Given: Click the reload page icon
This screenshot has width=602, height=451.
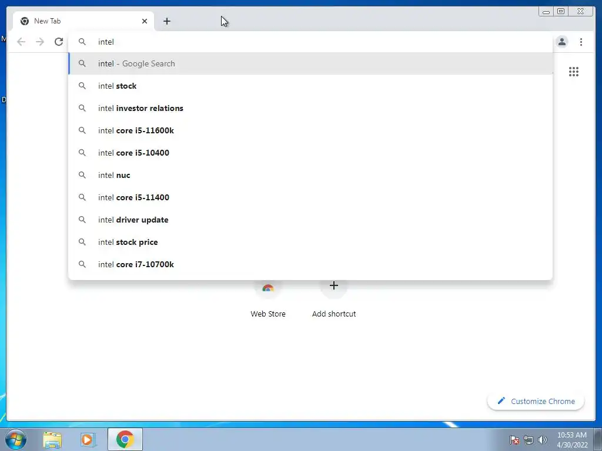Looking at the screenshot, I should (58, 42).
